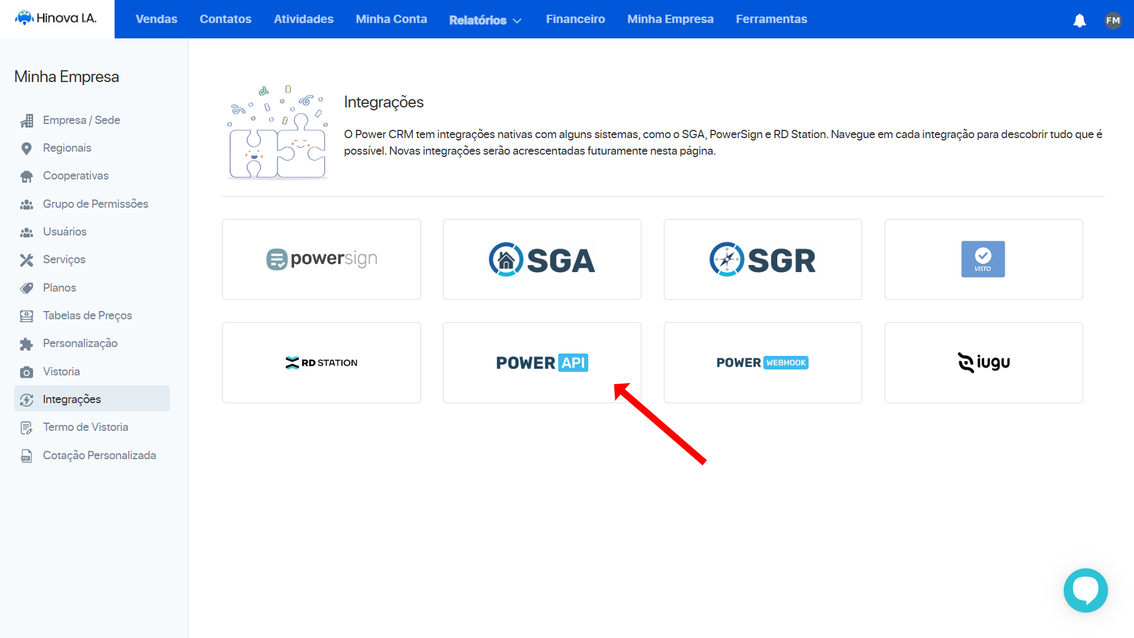
Task: Open the Contatos menu
Action: coord(226,19)
